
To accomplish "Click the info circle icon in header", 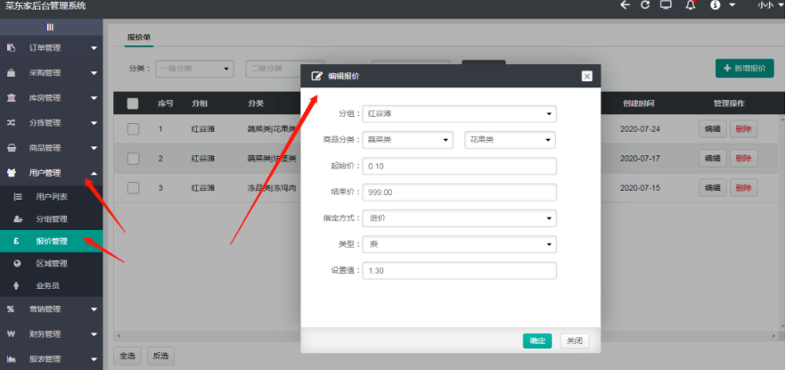I will [x=715, y=5].
